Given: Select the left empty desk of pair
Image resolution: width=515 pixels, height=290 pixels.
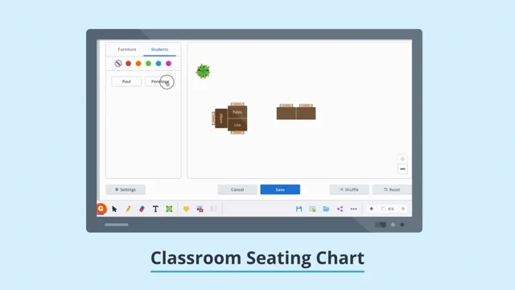Looking at the screenshot, I should (x=286, y=114).
